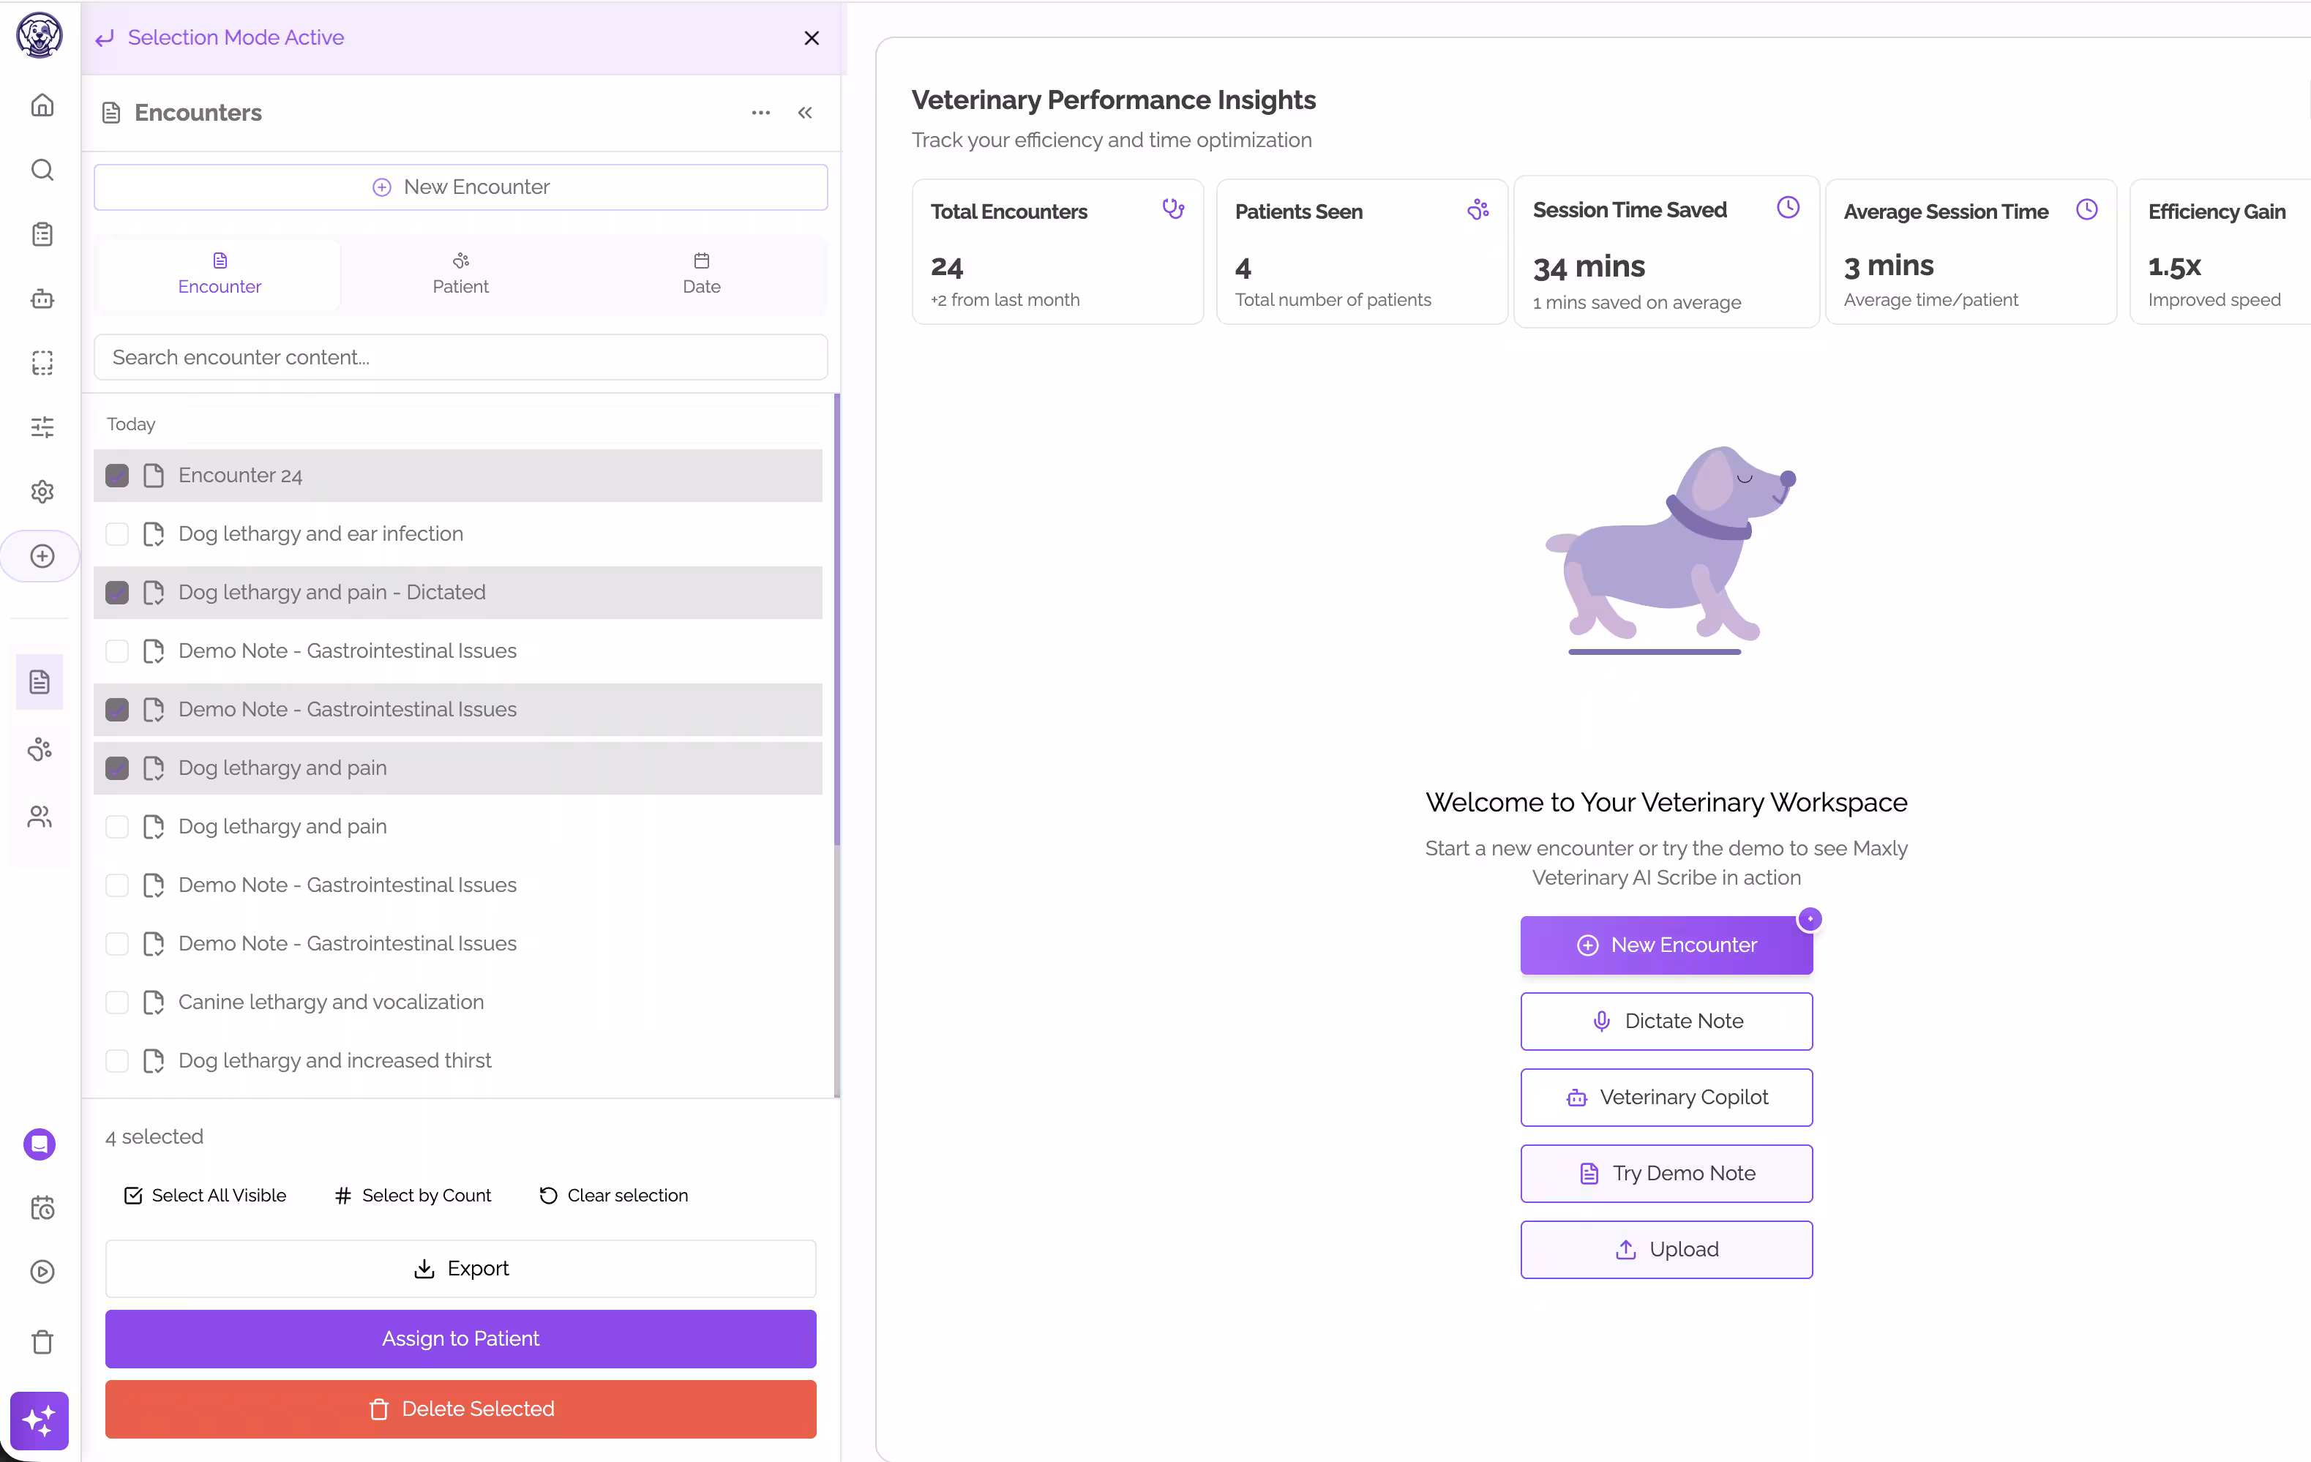Switch to the Patient tab
This screenshot has height=1462, width=2311.
(x=461, y=274)
